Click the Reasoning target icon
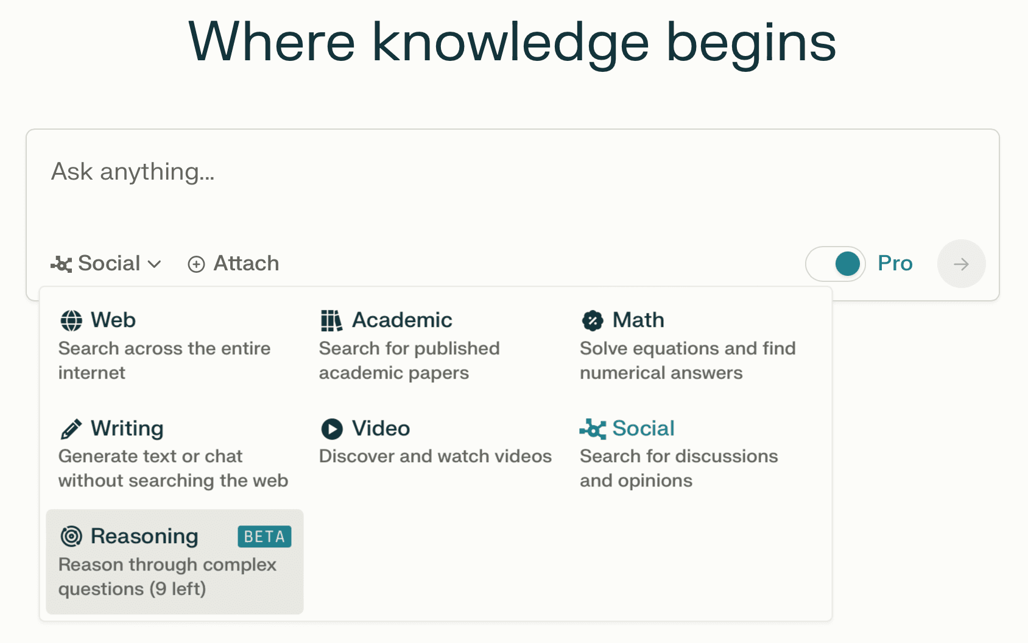Viewport: 1028px width, 643px height. (x=71, y=536)
